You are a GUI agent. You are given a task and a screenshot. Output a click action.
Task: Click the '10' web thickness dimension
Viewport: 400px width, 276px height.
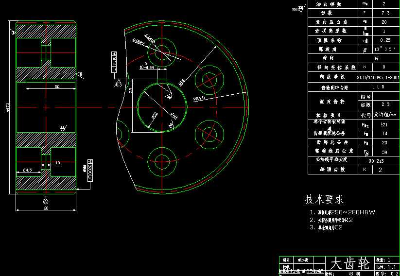(58, 163)
